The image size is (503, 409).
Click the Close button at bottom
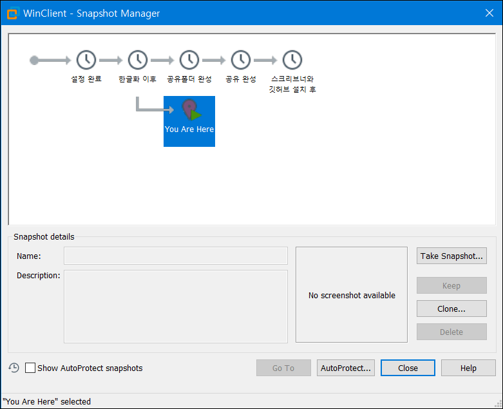click(x=408, y=368)
